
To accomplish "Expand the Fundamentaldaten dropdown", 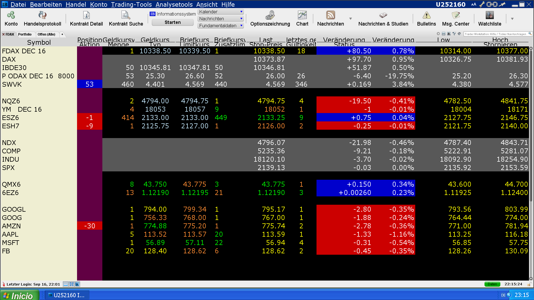I will coord(241,26).
